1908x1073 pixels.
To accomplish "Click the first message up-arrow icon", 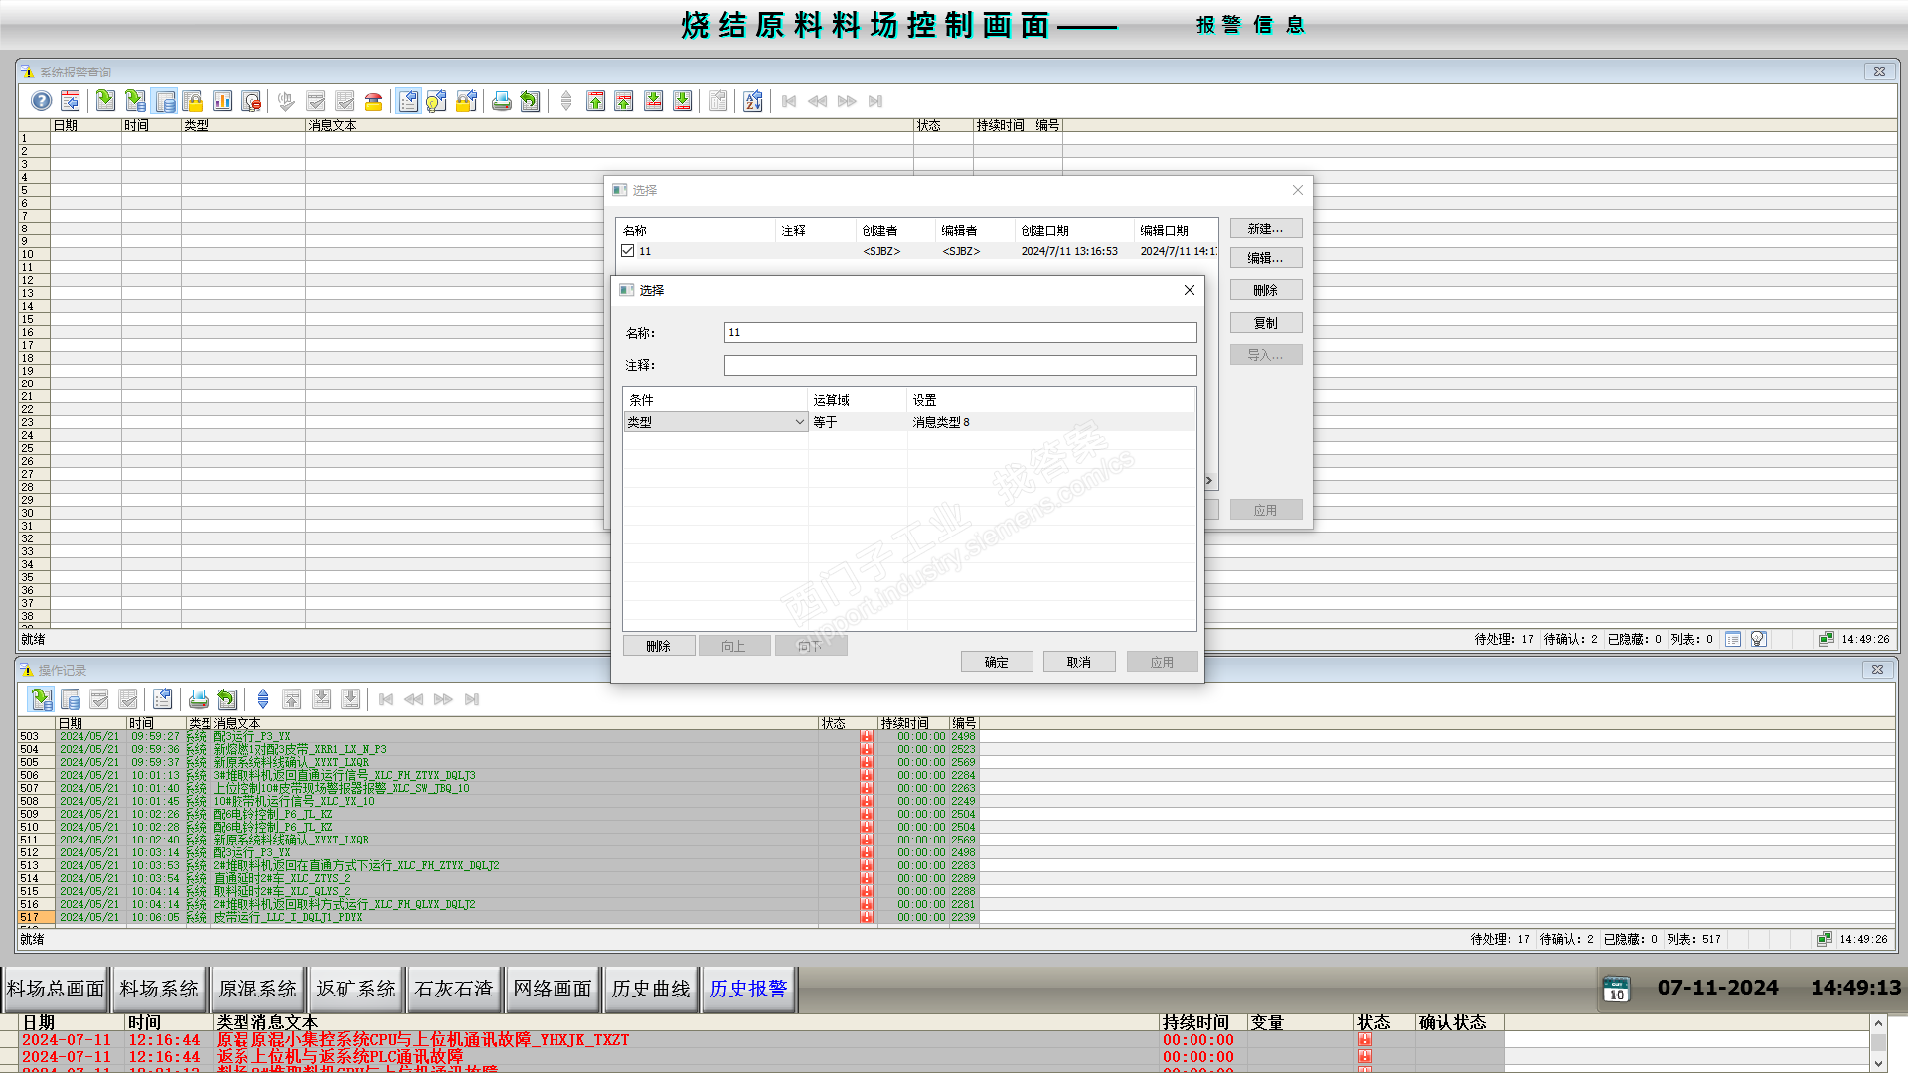I will click(595, 101).
